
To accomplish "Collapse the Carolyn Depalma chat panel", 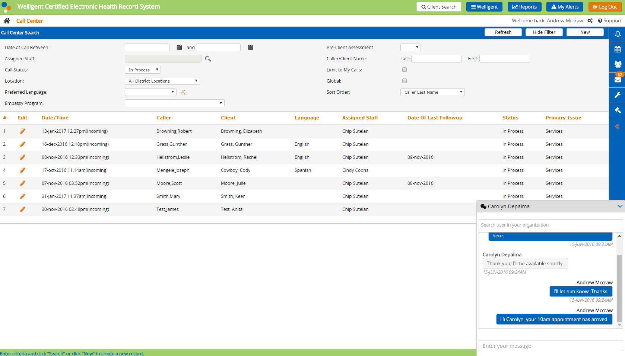I will pyautogui.click(x=620, y=206).
